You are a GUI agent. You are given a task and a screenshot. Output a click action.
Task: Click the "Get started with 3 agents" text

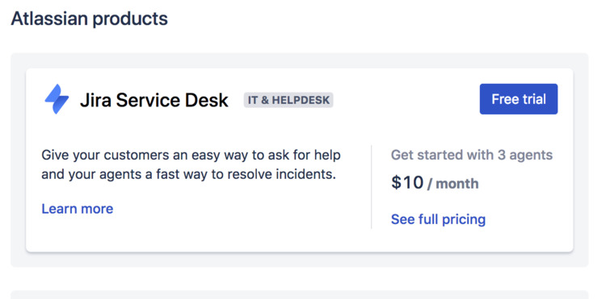(472, 156)
